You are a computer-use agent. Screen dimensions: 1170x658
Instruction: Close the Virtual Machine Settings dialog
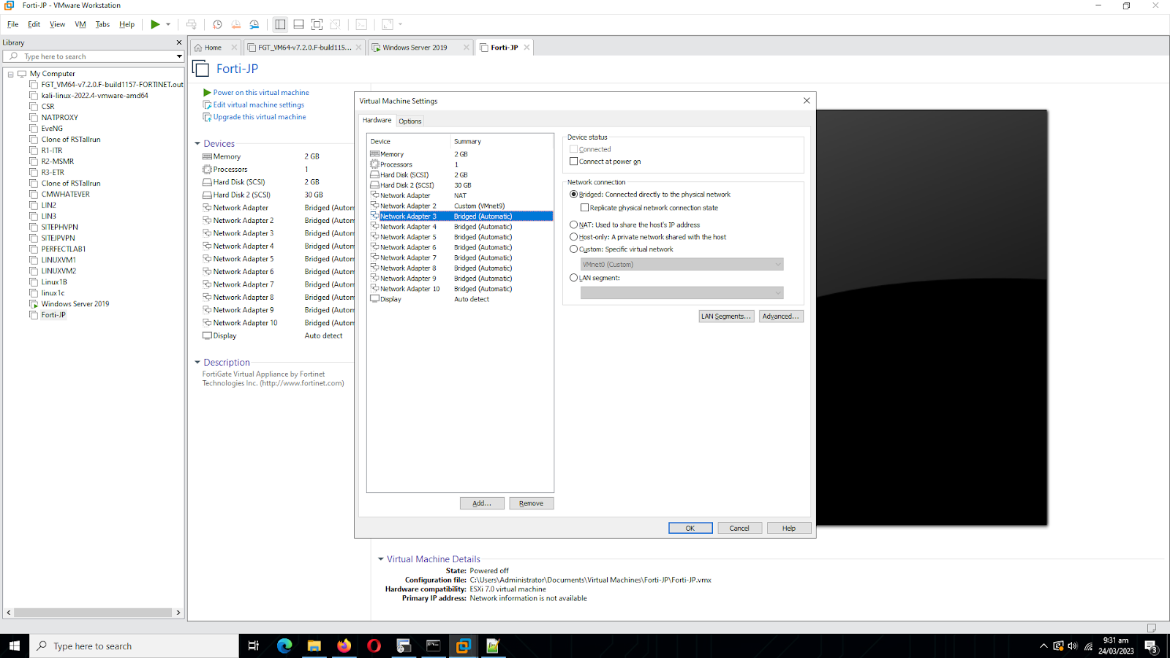tap(807, 101)
